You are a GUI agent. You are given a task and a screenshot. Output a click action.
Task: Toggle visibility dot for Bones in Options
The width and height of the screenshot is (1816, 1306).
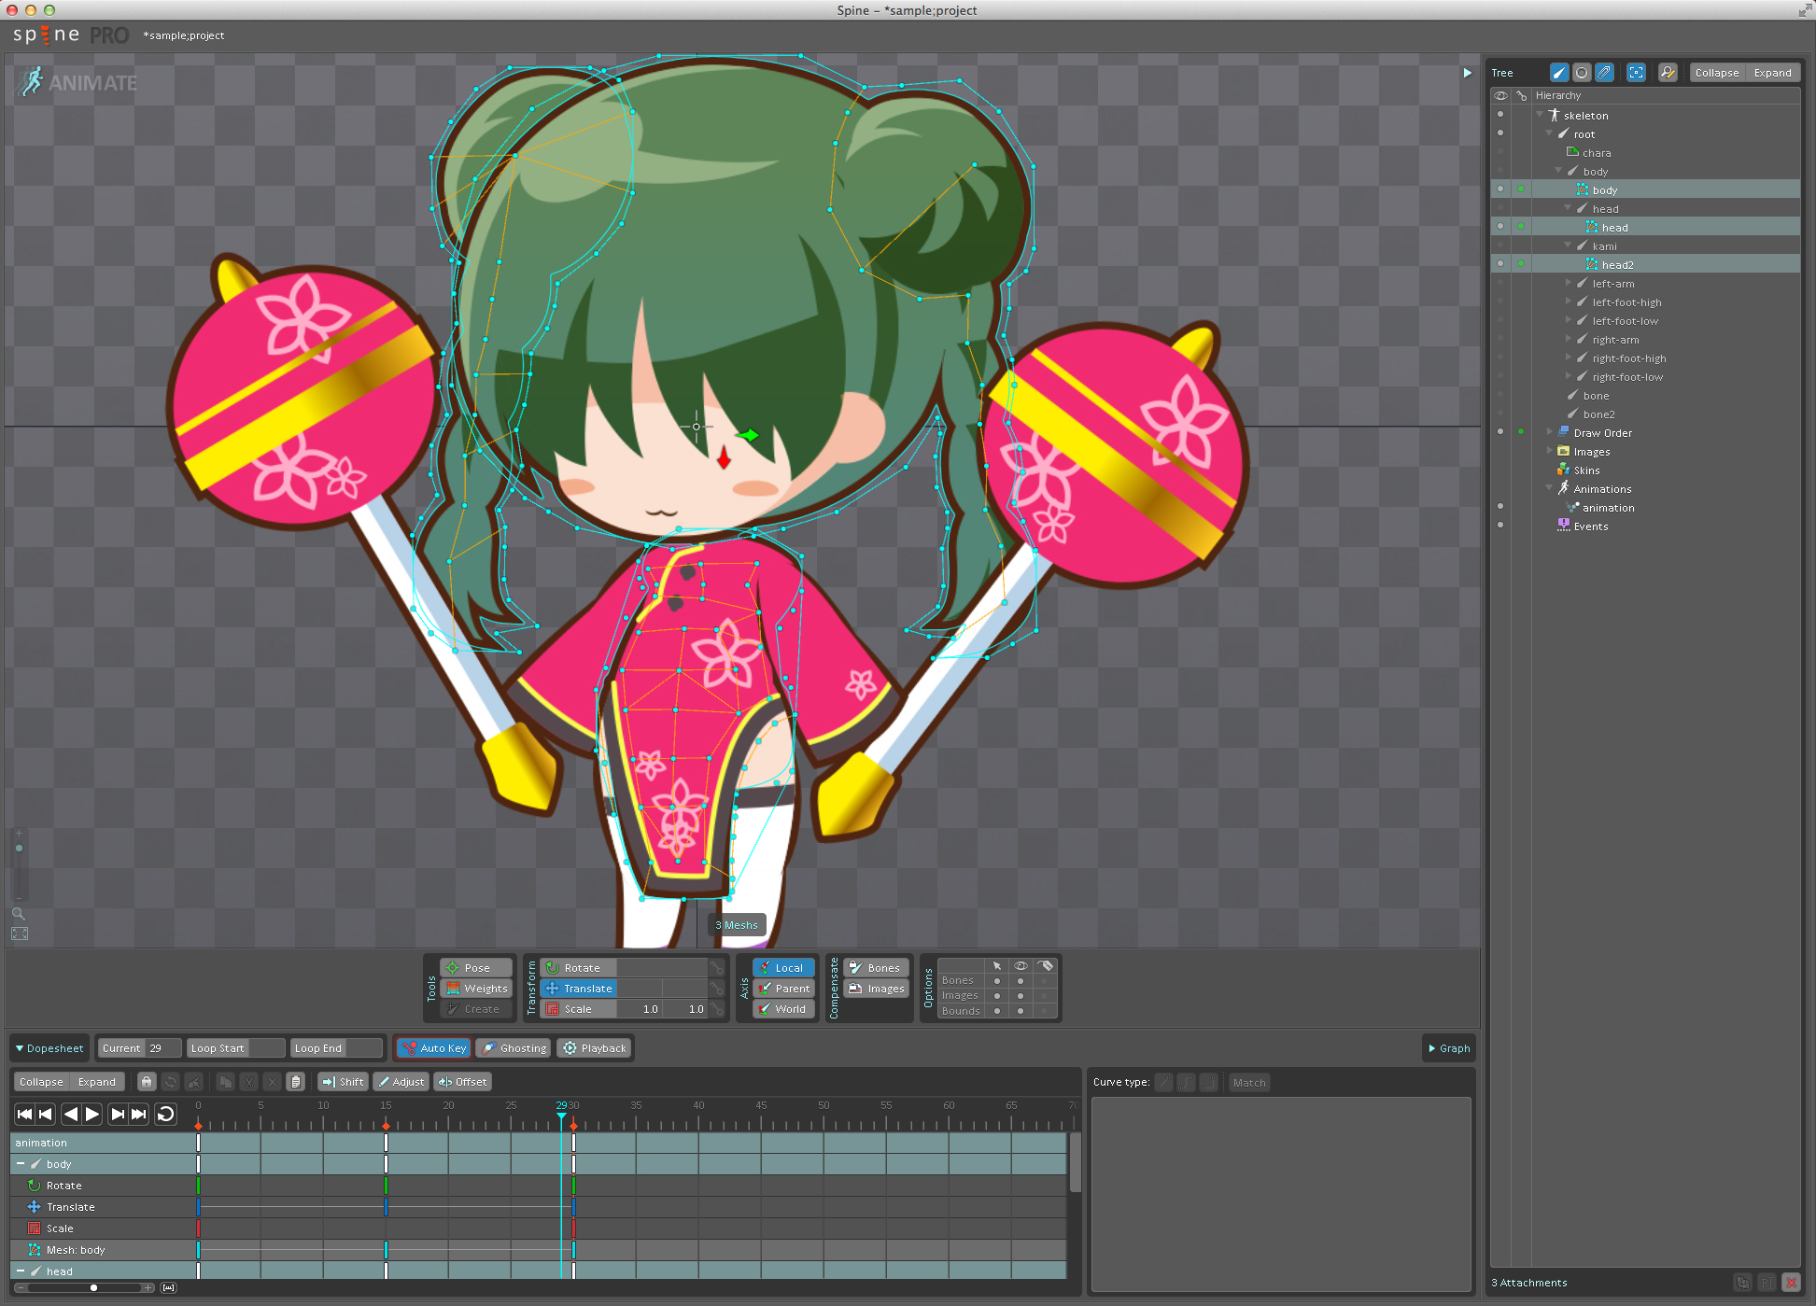[1021, 981]
